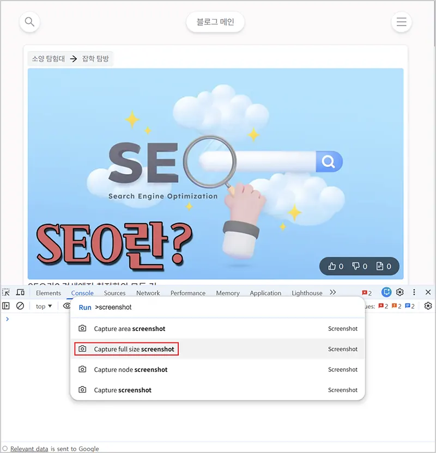Toggle the device toolbar icon

pyautogui.click(x=20, y=293)
